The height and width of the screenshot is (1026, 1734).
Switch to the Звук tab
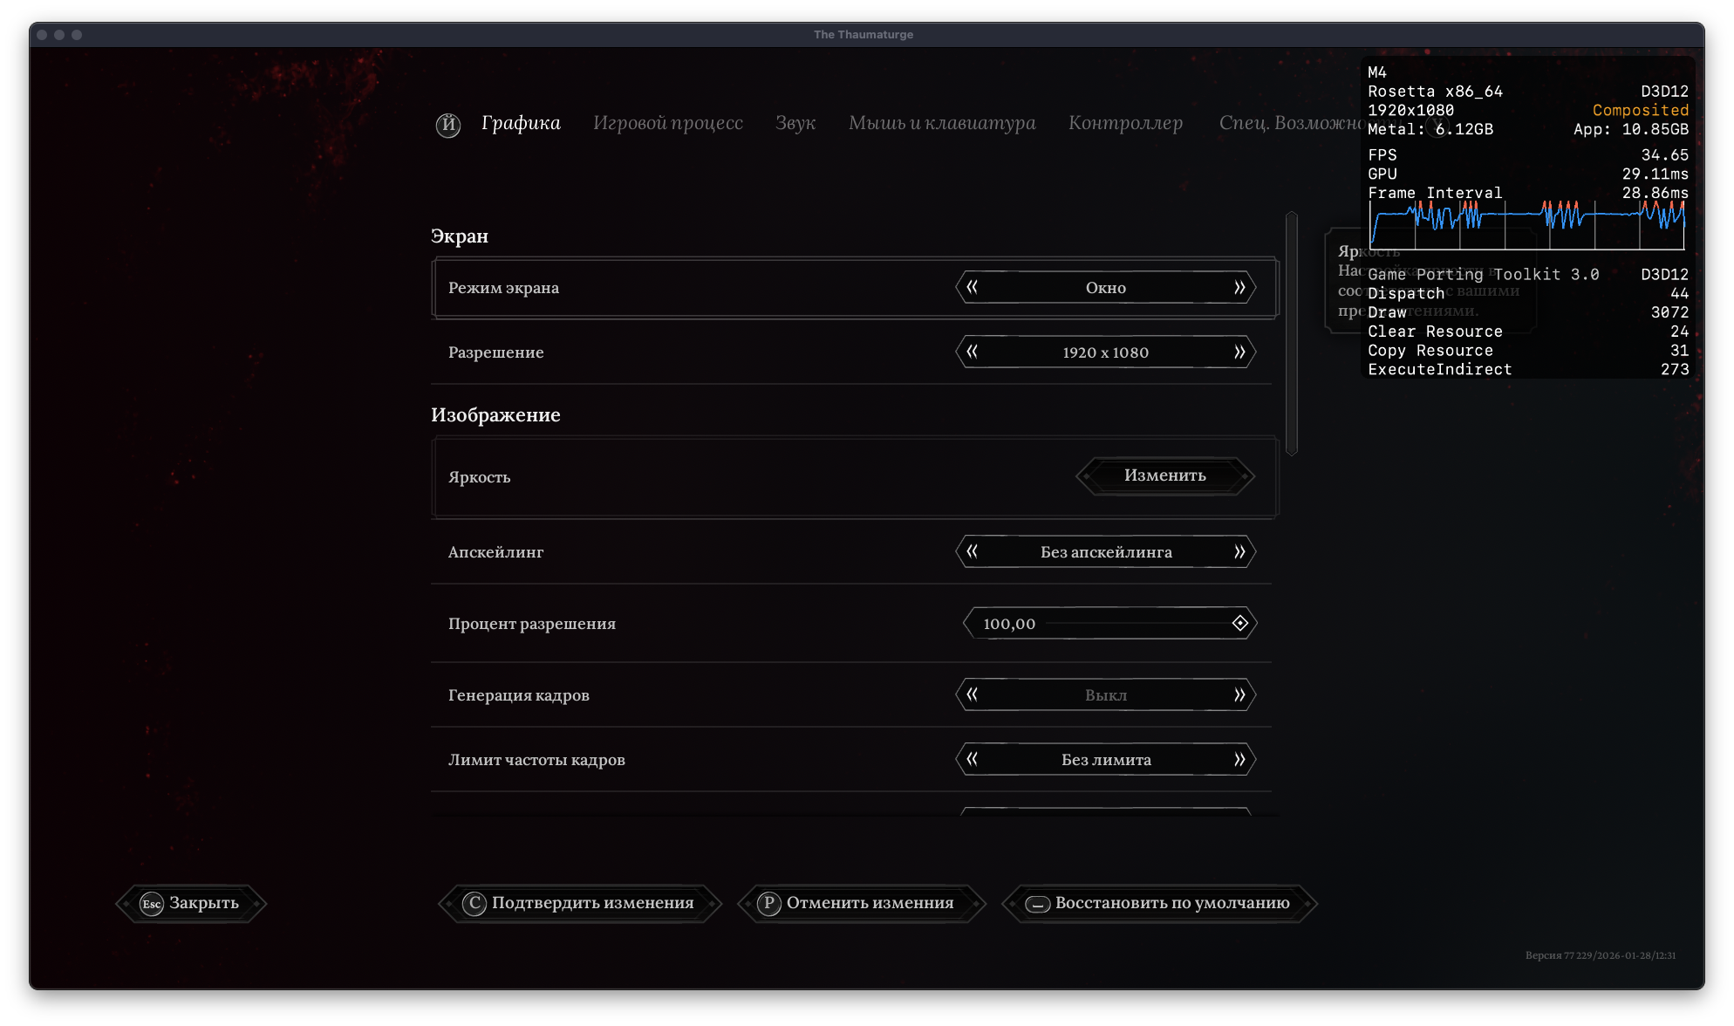tap(795, 123)
